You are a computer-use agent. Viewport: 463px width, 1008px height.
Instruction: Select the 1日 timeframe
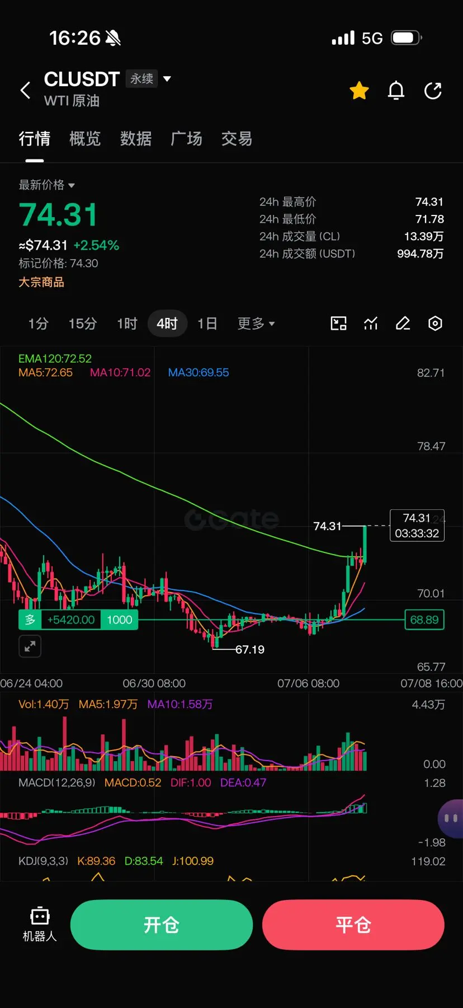[x=207, y=324]
